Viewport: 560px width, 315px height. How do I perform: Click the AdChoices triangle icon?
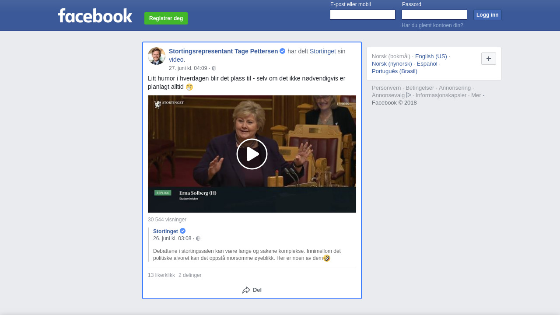[409, 95]
